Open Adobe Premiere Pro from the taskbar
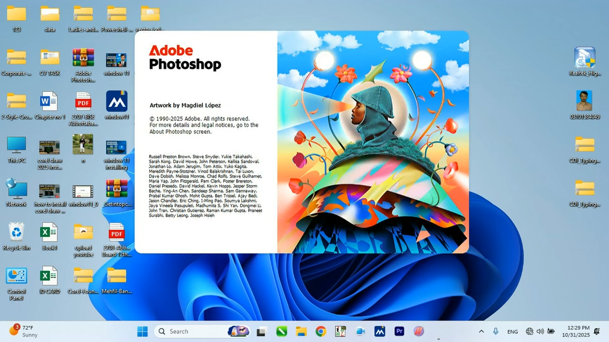Viewport: 609px width, 342px height. click(x=399, y=332)
